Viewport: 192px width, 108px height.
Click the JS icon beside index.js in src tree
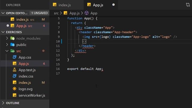click(14, 82)
